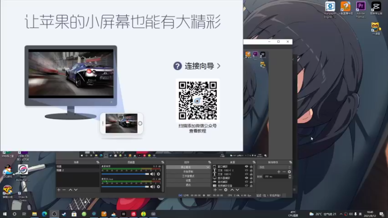Pop out the 场景 scenes dock

point(98,162)
